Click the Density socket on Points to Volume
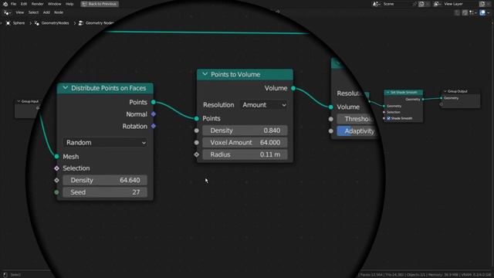 (197, 131)
